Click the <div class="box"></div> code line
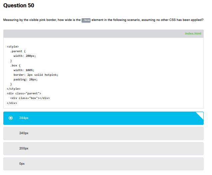Screen dimensions: 212x175 point(30,98)
